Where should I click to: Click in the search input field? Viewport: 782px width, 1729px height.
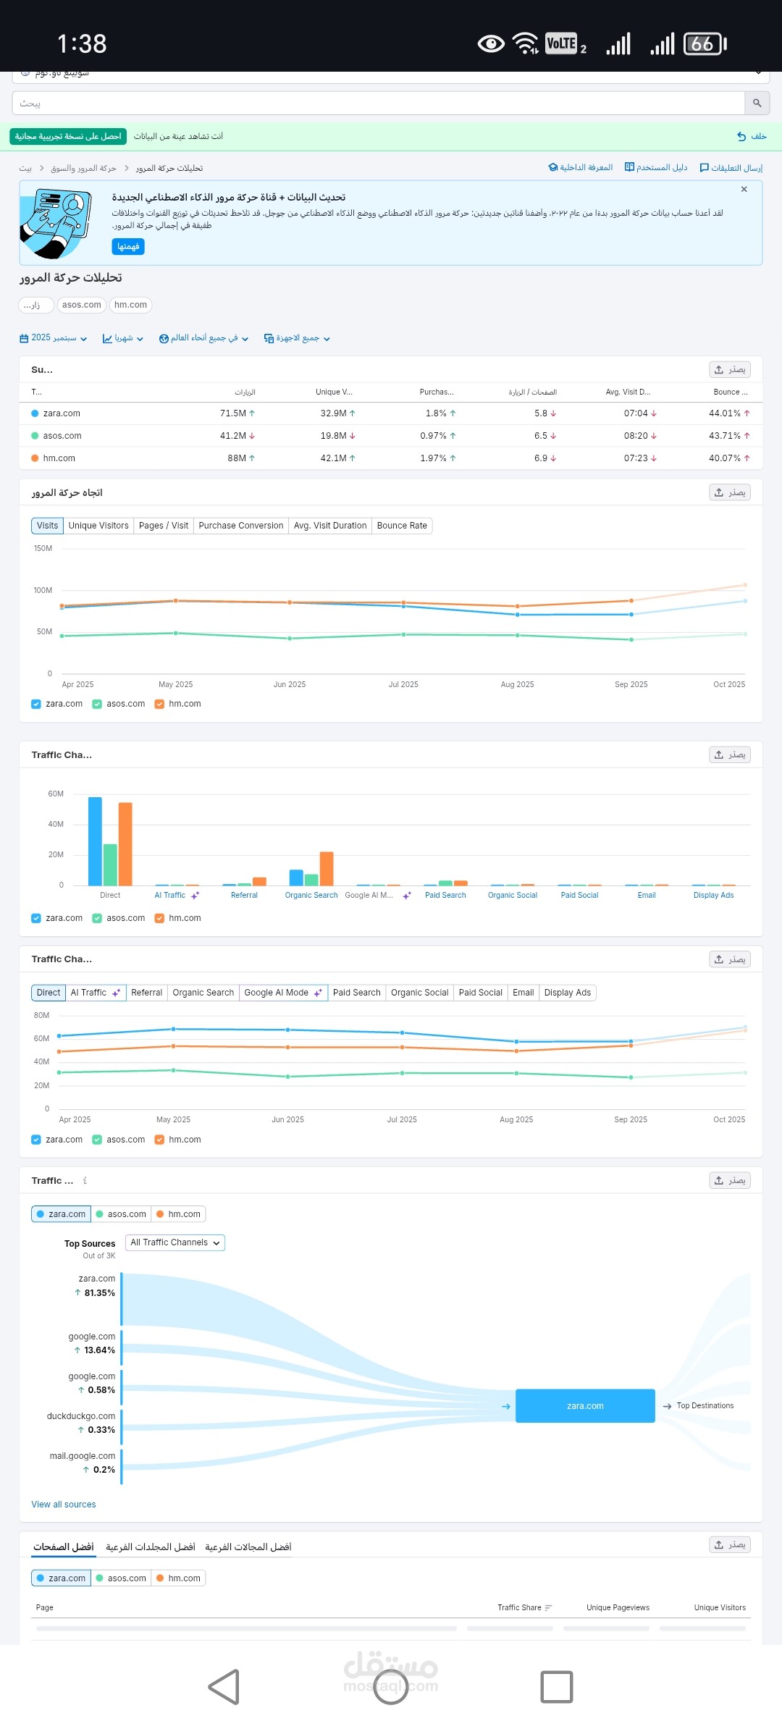[x=378, y=104]
